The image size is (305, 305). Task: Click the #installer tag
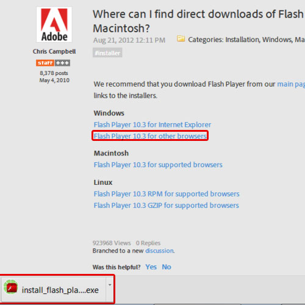click(x=107, y=52)
